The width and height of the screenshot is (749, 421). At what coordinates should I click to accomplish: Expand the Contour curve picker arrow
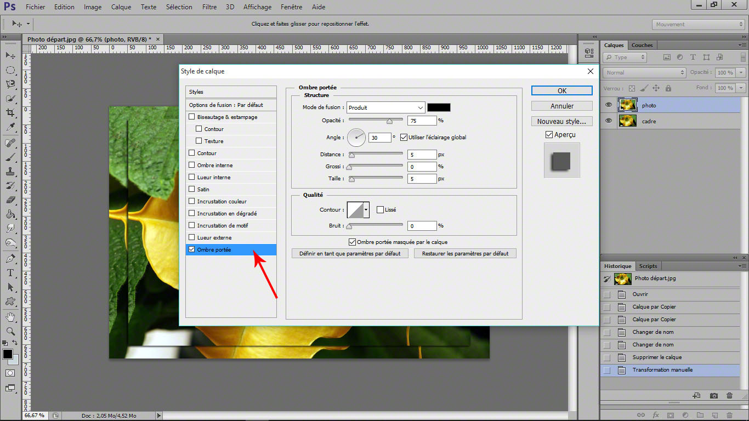click(366, 209)
